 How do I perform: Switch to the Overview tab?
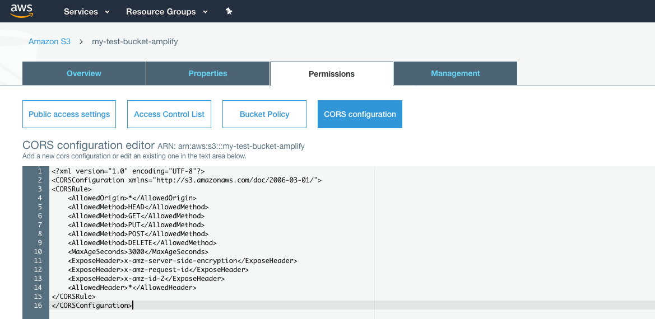[x=84, y=73]
